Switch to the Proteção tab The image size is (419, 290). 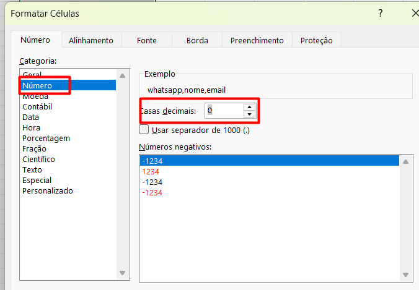(316, 40)
